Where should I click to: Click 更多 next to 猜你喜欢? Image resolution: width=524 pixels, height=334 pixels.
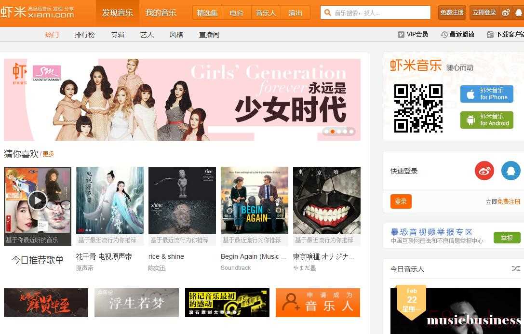pos(49,154)
